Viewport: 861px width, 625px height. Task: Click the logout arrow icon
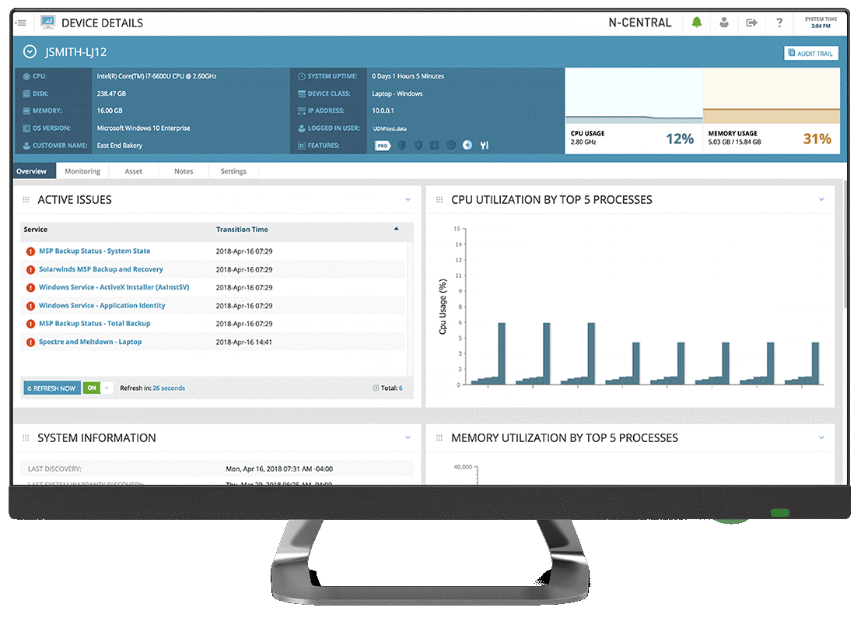tap(751, 23)
